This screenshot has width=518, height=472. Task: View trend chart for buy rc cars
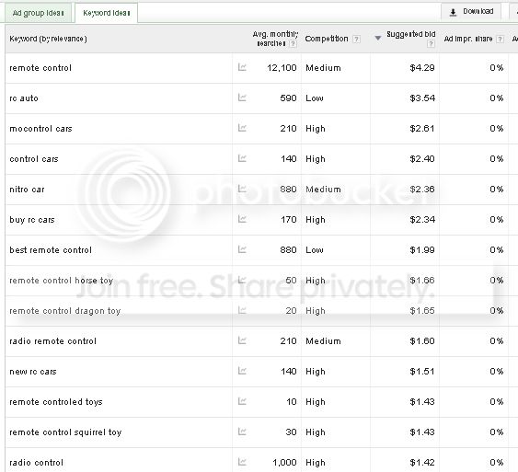[x=242, y=219]
